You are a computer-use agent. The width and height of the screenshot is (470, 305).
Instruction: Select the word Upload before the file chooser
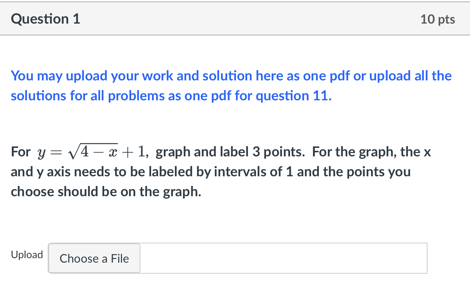tap(27, 254)
